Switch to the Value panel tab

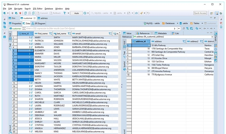tap(127, 33)
